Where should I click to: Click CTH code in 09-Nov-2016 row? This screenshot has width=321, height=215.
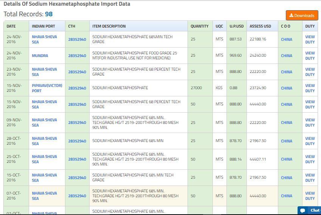(x=77, y=122)
